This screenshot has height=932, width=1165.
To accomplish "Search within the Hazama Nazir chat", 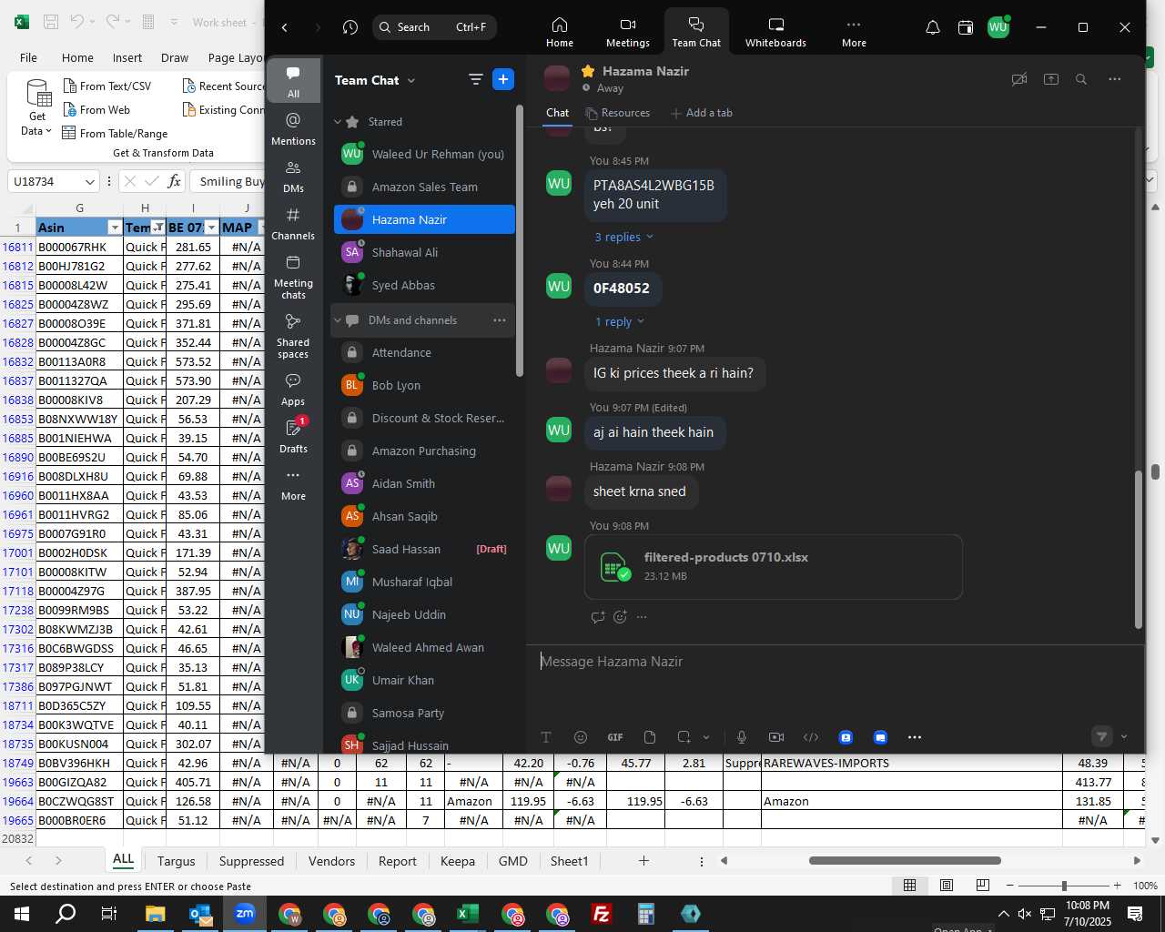I will click(1081, 80).
